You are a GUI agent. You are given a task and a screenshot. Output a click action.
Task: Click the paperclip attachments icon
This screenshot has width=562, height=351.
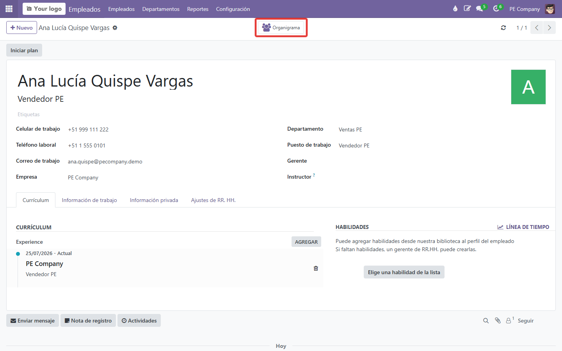[x=498, y=321]
